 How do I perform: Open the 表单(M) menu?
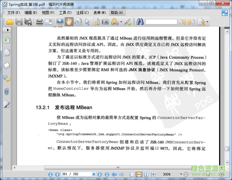click(100, 13)
